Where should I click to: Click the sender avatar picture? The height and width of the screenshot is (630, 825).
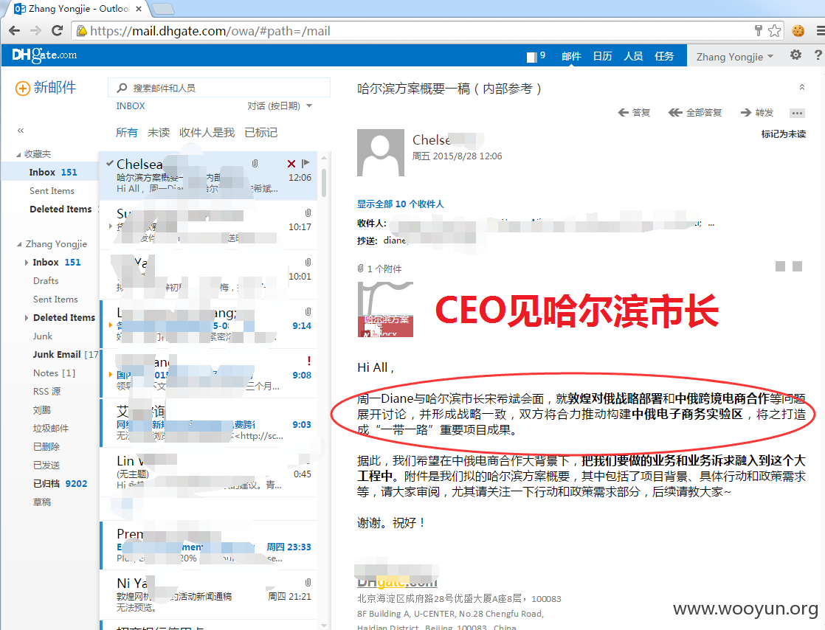pyautogui.click(x=381, y=153)
